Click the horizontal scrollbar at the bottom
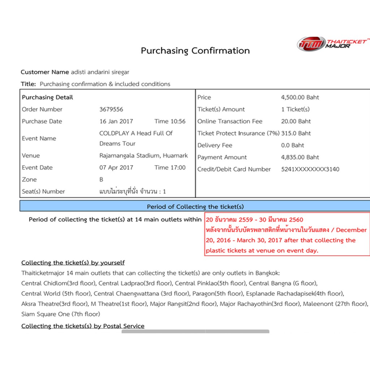This screenshot has height=370, width=370. [x=195, y=331]
